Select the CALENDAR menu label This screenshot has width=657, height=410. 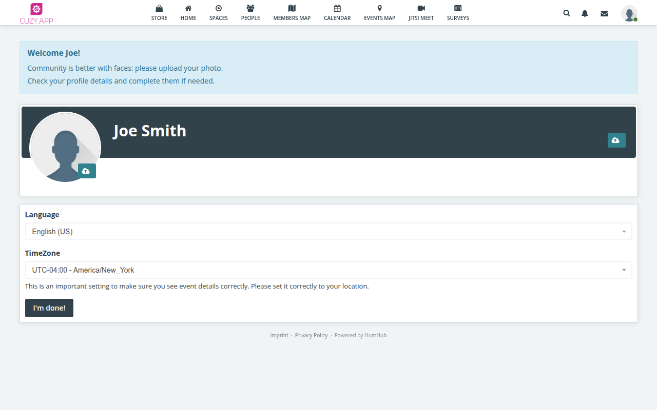point(337,18)
